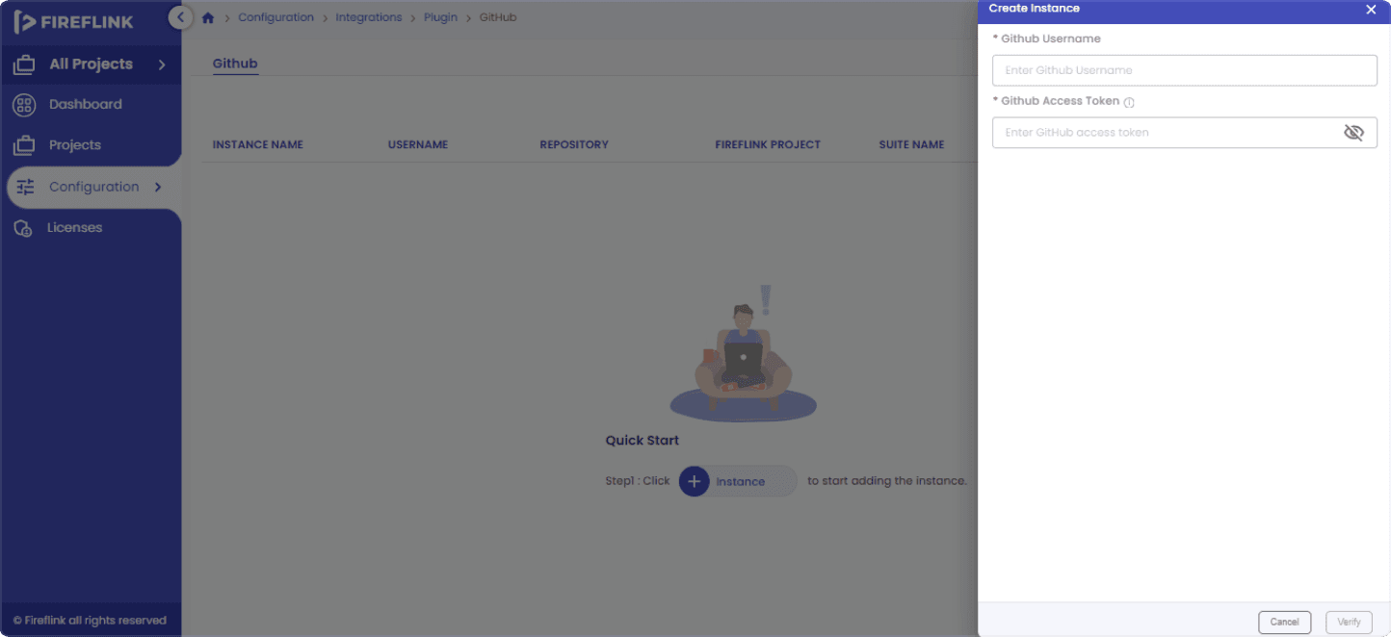Click the Licenses icon in sidebar

(x=22, y=228)
